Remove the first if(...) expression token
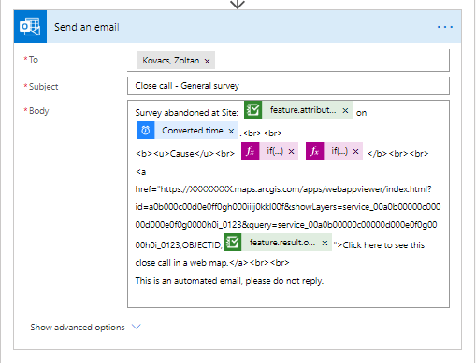476x363 pixels. [291, 151]
